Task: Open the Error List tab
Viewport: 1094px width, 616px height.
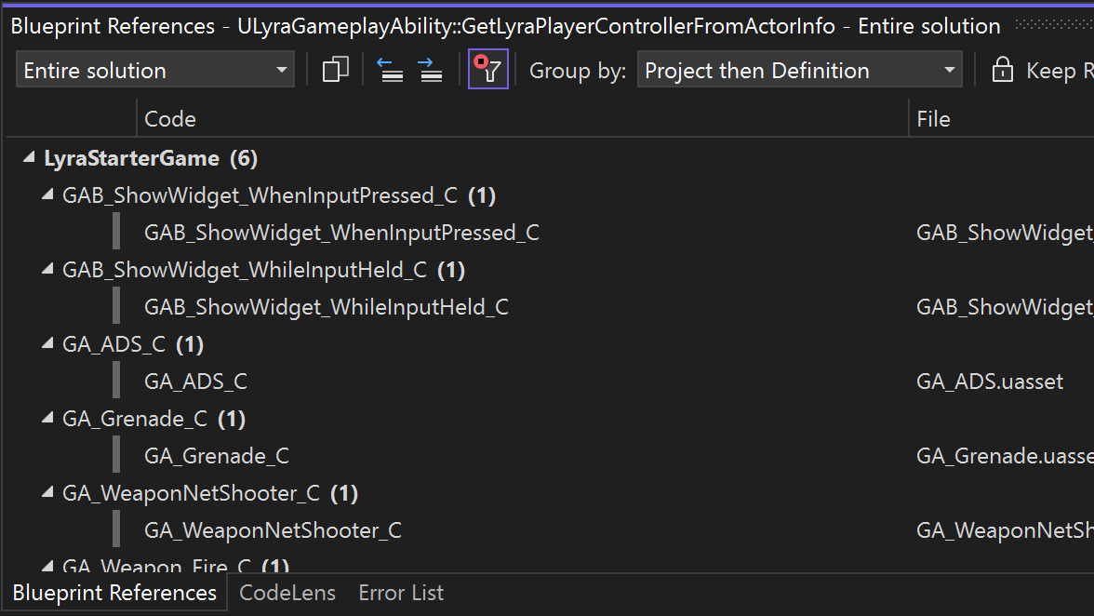Action: click(401, 592)
